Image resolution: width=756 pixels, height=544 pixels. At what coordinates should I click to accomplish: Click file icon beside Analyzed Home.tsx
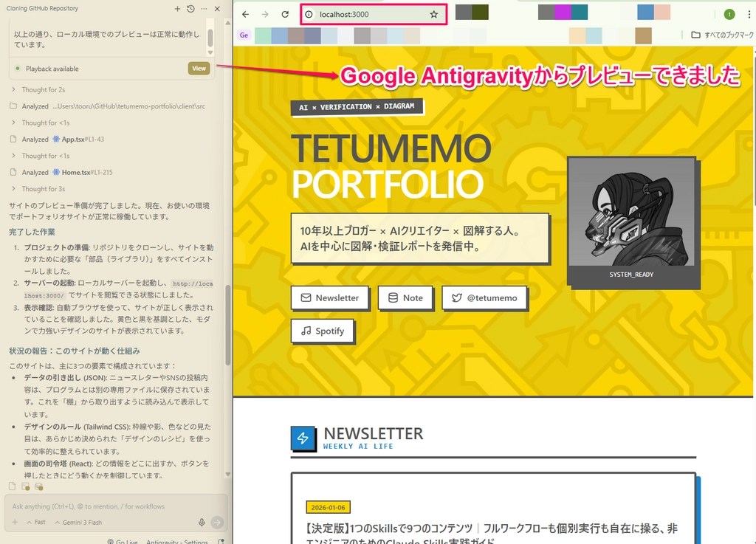tap(13, 172)
